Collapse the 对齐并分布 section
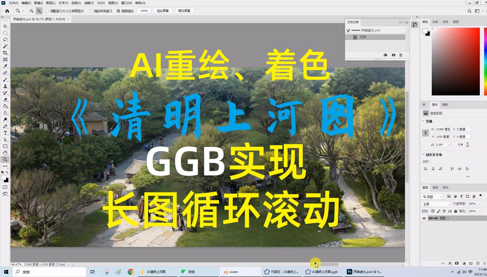Viewport: 487px width, 277px height. click(423, 154)
